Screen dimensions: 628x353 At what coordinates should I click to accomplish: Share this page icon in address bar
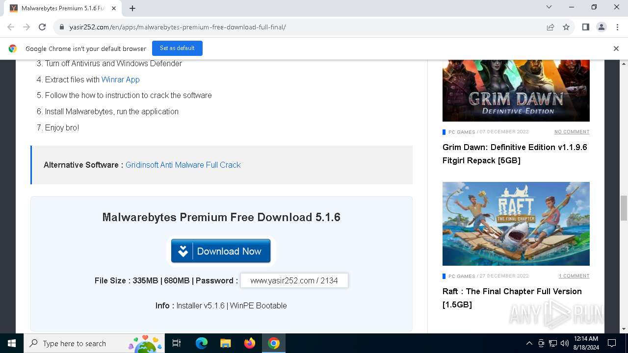coord(550,27)
